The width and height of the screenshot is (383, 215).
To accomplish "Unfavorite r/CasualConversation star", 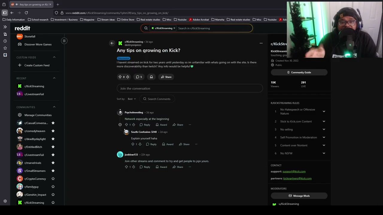I will point(53,123).
